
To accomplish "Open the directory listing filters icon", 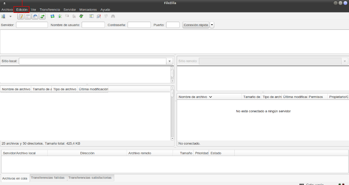I will coord(91,16).
